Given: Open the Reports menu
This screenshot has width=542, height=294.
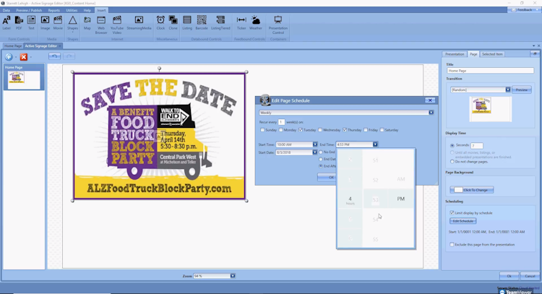Looking at the screenshot, I should 53,10.
